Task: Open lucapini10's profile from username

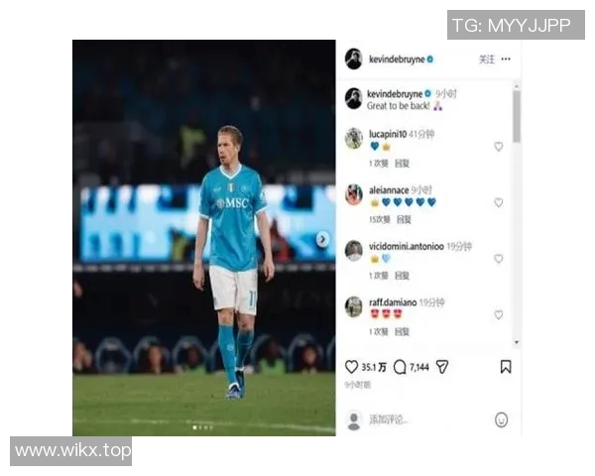Action: pyautogui.click(x=388, y=134)
